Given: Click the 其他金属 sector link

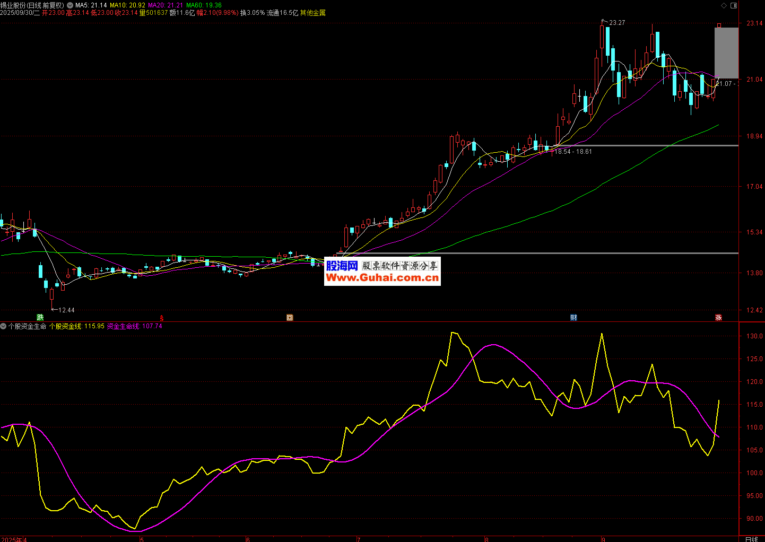Looking at the screenshot, I should [313, 13].
